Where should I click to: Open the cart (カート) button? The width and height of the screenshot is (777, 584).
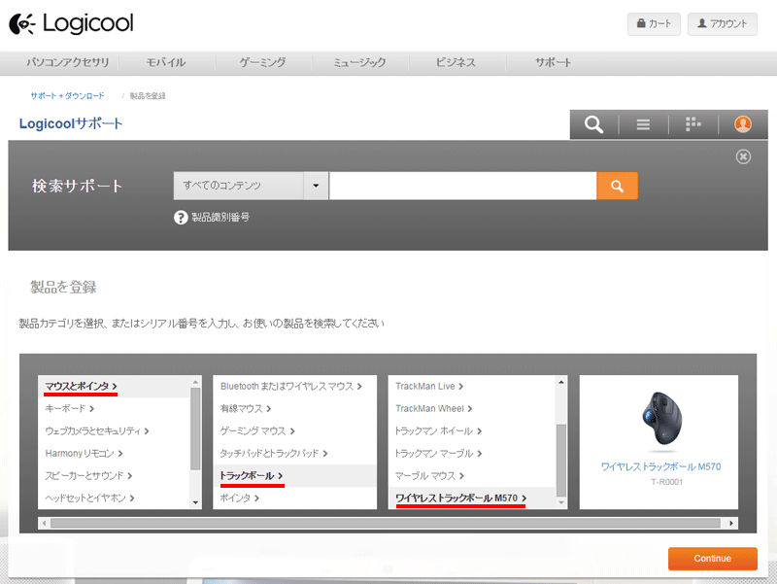(x=654, y=23)
